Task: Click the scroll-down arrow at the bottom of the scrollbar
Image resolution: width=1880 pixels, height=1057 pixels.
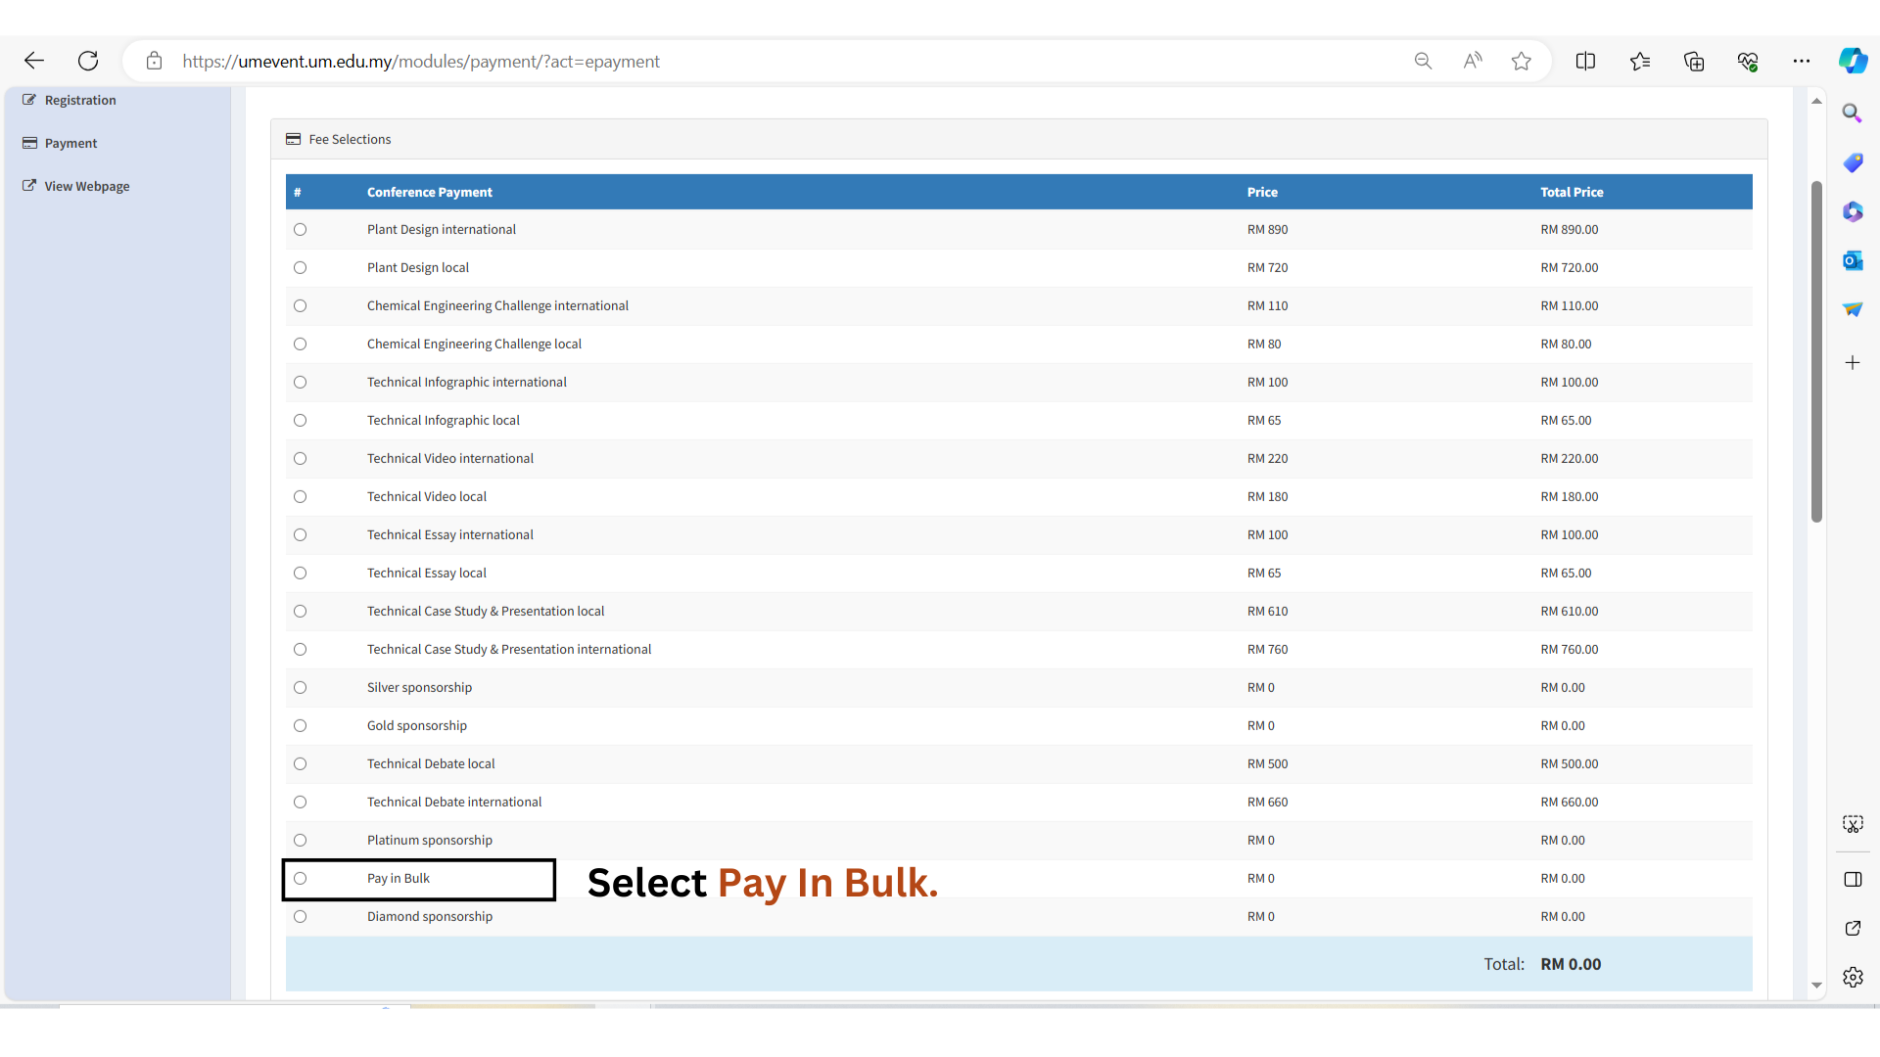Action: [1816, 986]
